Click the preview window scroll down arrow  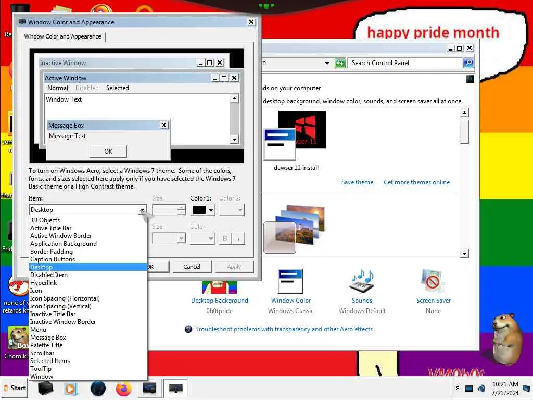[234, 139]
